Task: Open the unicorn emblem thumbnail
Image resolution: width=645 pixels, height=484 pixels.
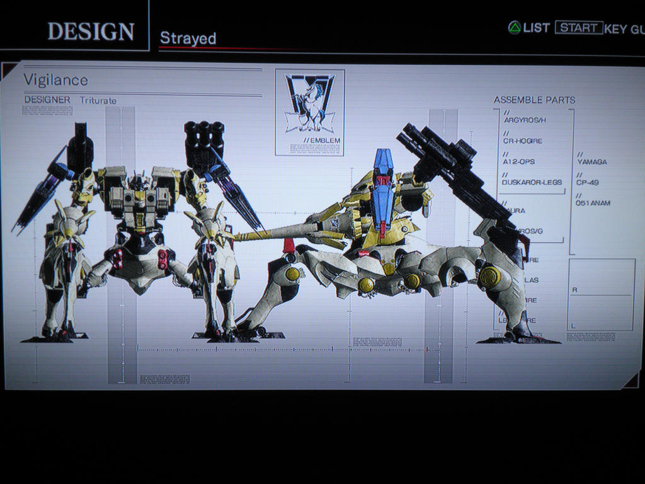Action: click(x=310, y=103)
